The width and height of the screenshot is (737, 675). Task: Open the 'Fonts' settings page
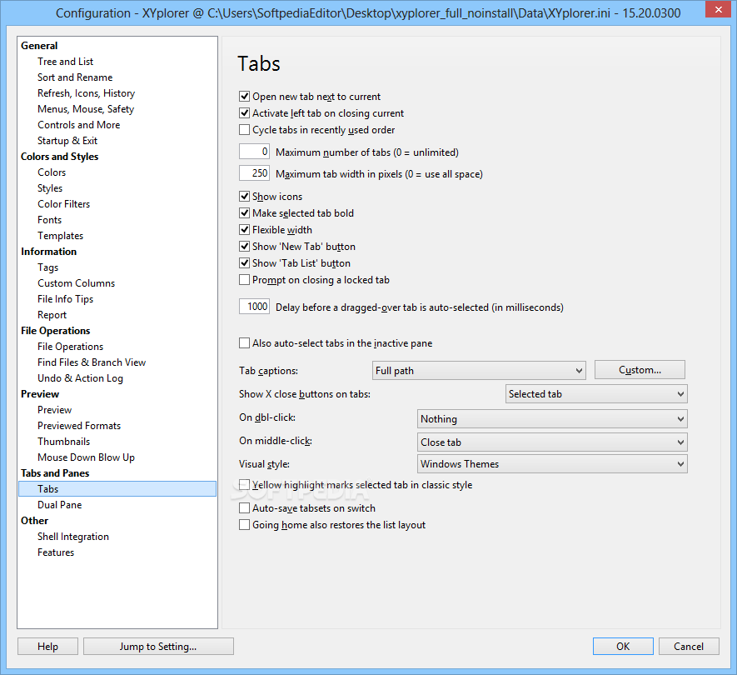click(49, 220)
